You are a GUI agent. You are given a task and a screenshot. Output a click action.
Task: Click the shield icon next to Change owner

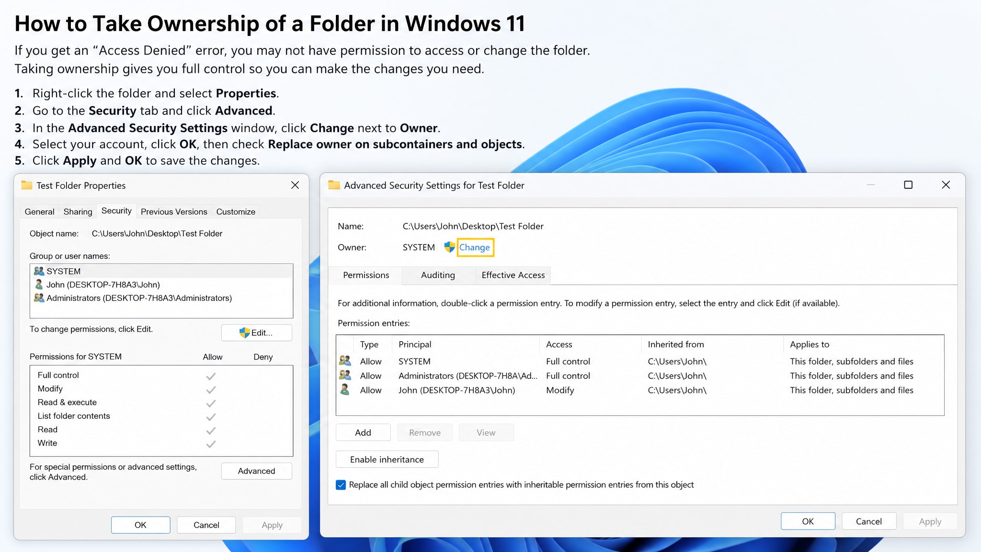click(x=449, y=247)
